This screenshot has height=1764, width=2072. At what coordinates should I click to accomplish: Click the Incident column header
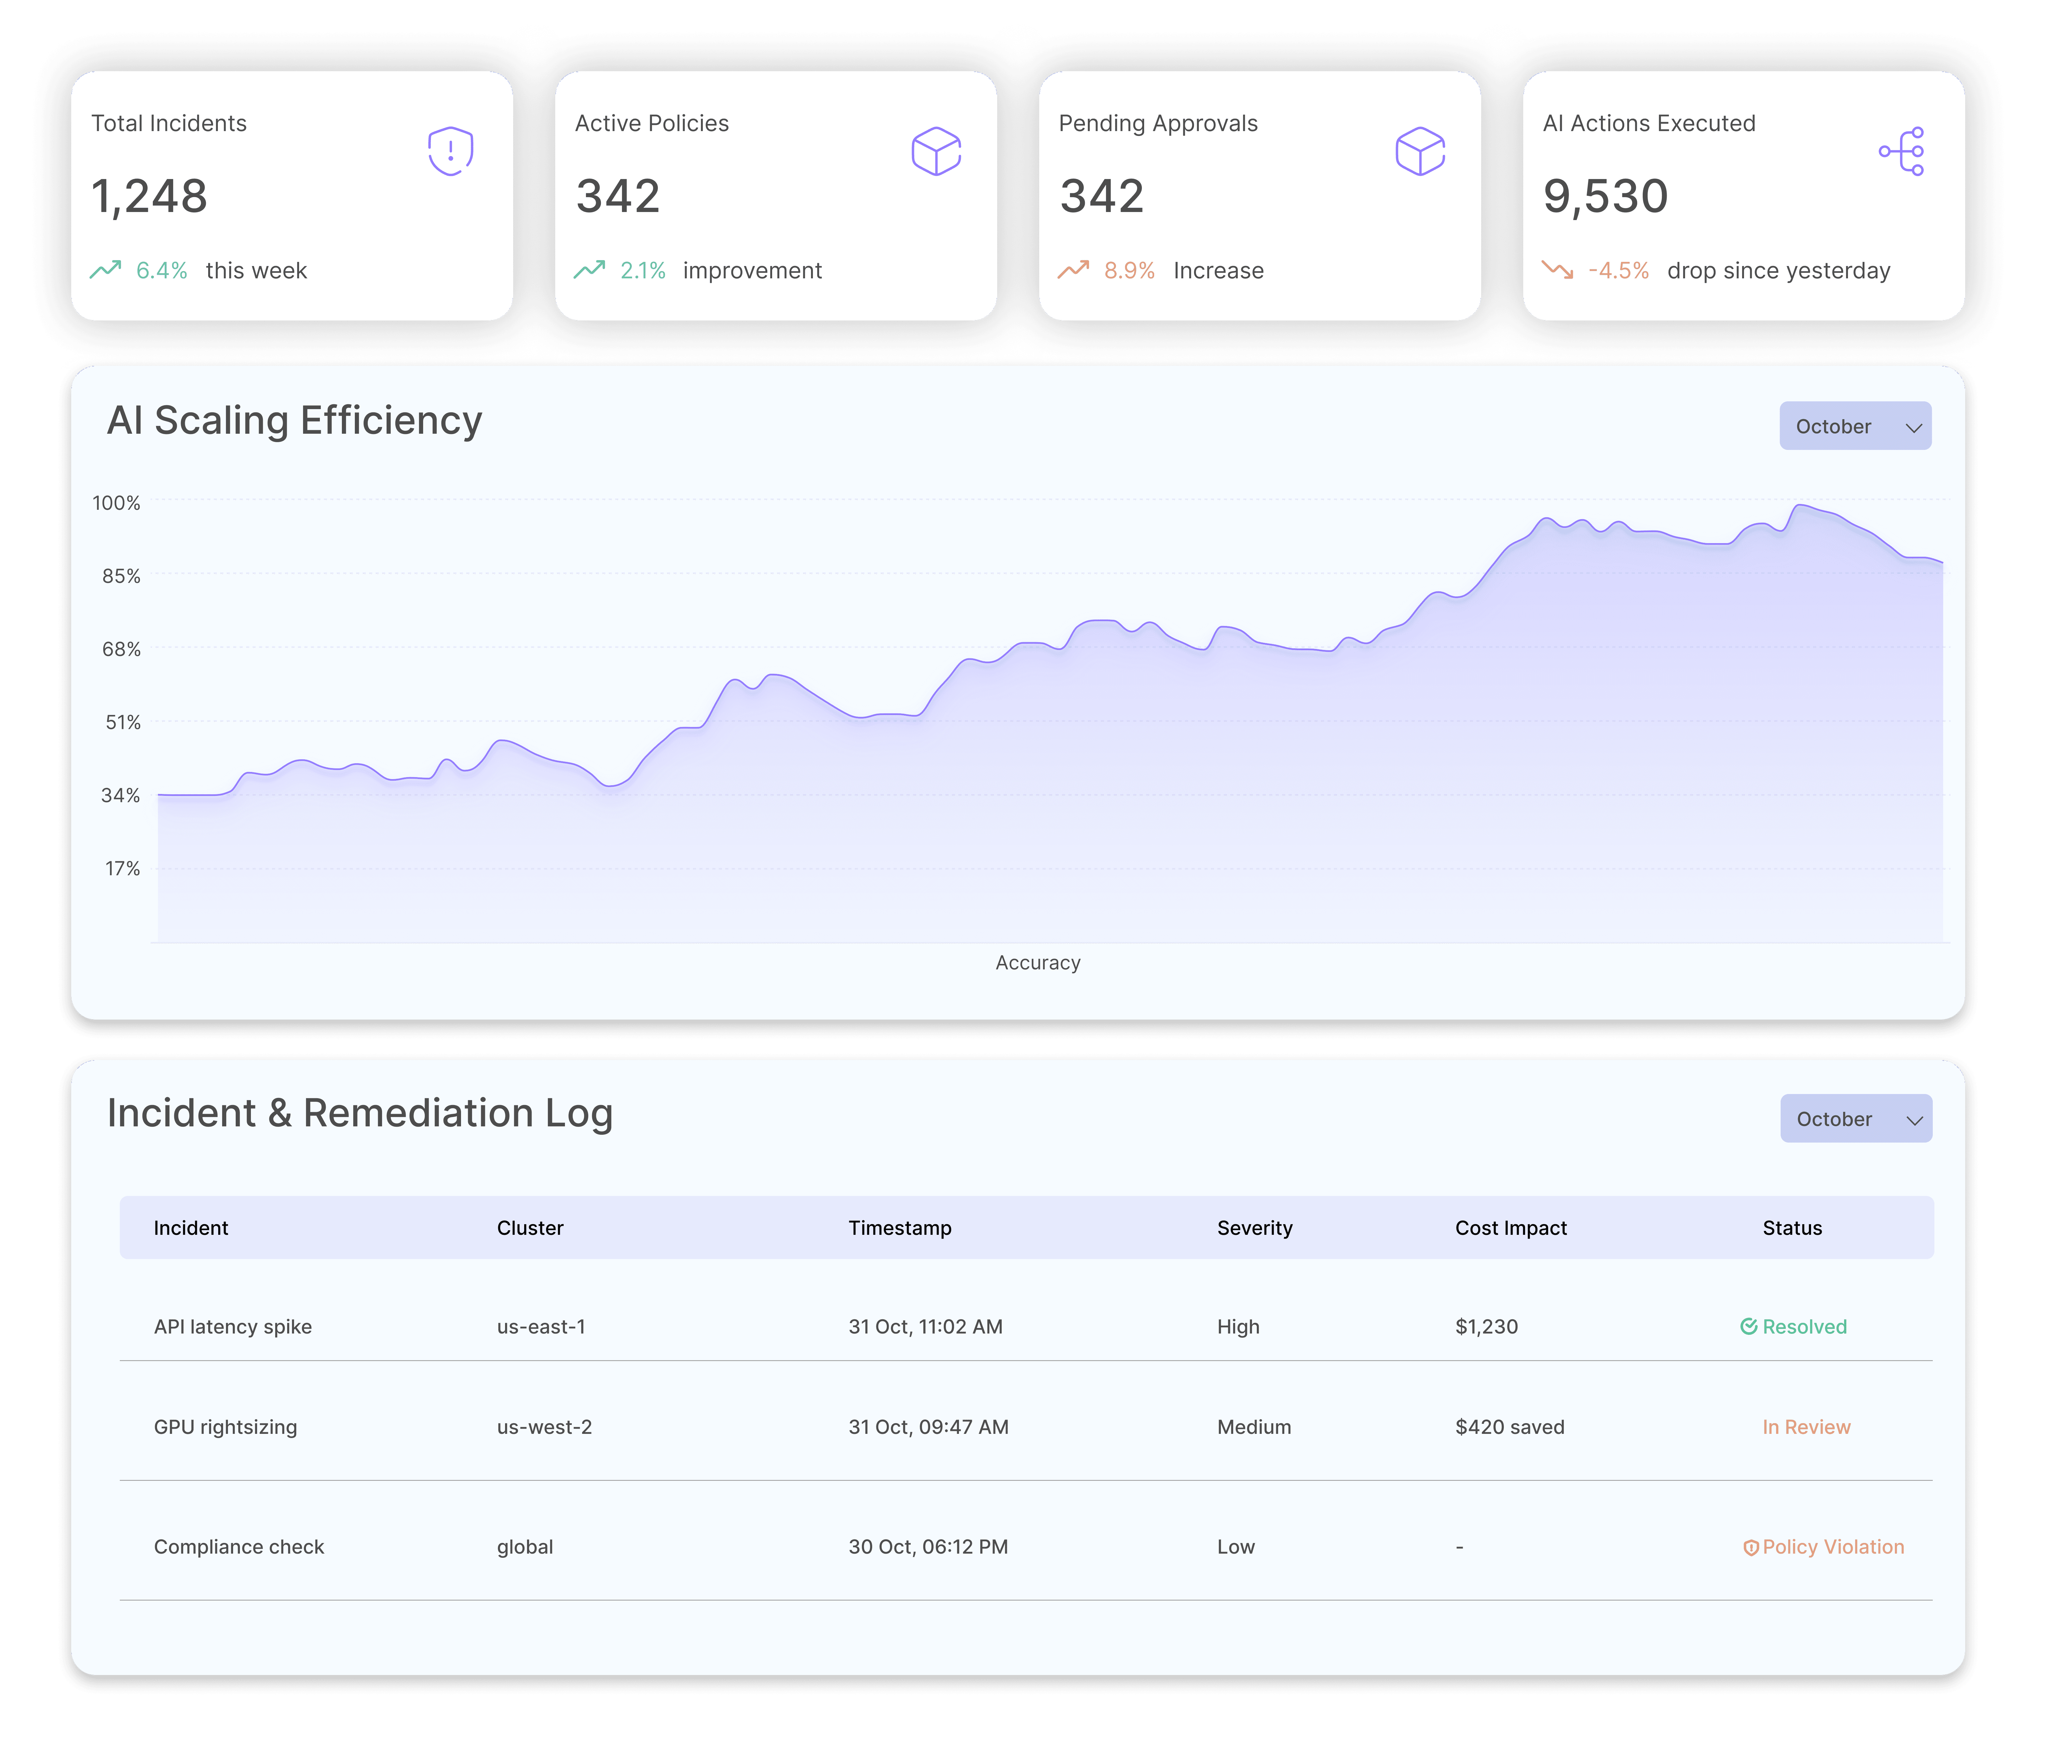[x=191, y=1228]
